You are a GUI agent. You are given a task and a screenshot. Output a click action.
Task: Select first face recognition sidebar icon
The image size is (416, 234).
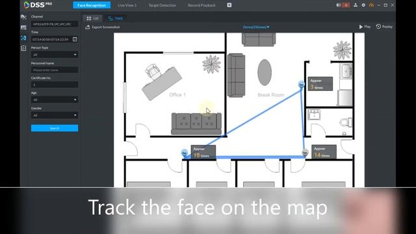pos(23,17)
